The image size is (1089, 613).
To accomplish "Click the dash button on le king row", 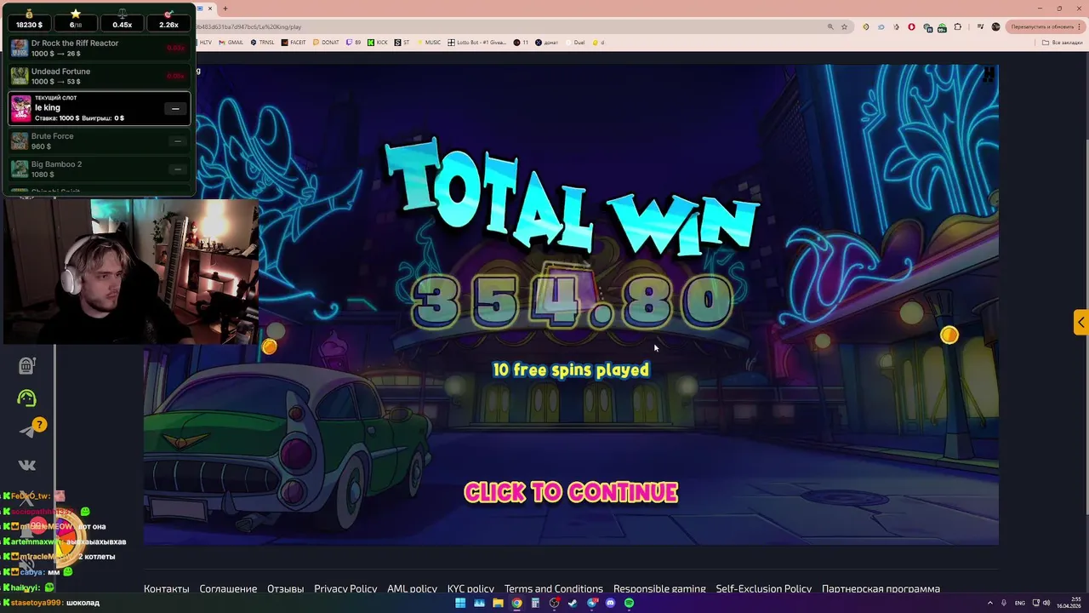I will pos(175,108).
